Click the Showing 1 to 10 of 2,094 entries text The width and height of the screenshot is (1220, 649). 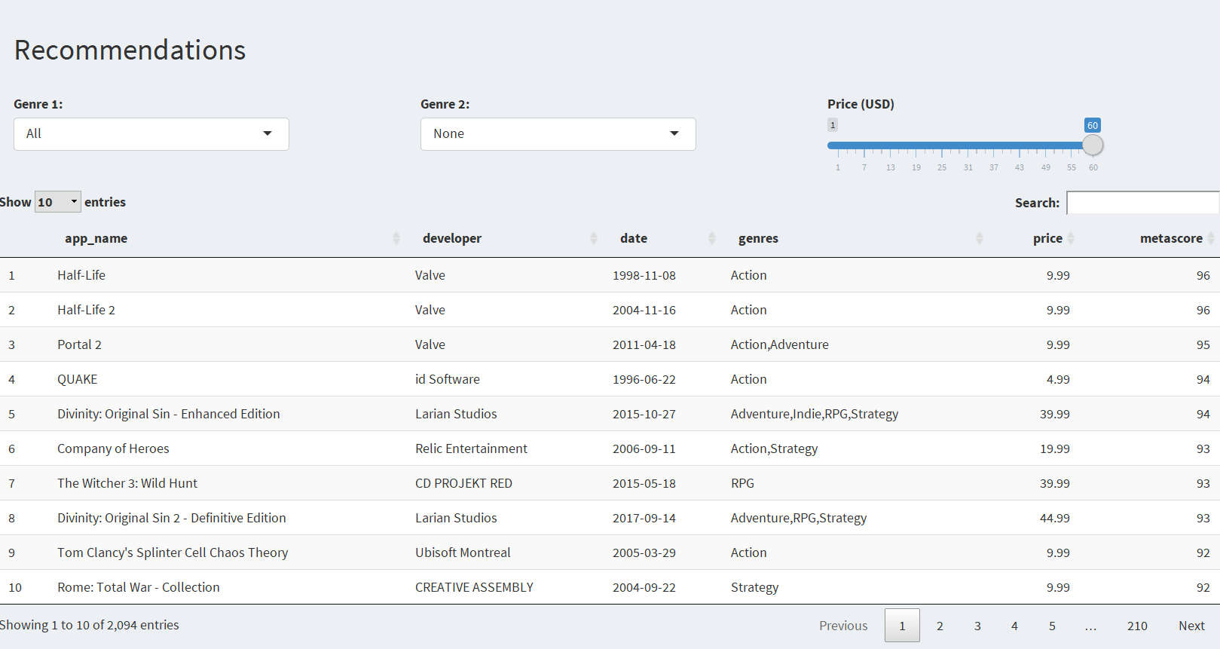pos(89,625)
